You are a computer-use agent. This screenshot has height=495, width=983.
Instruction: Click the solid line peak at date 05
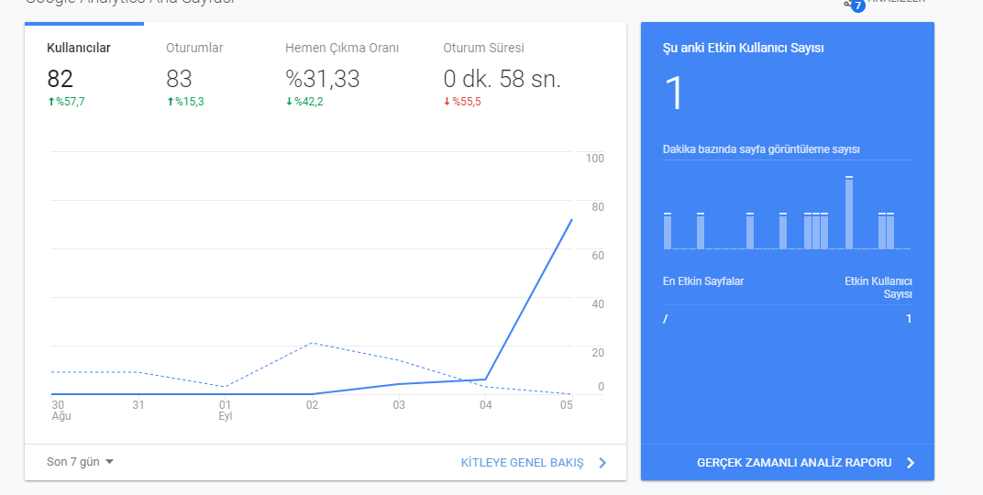pos(571,219)
